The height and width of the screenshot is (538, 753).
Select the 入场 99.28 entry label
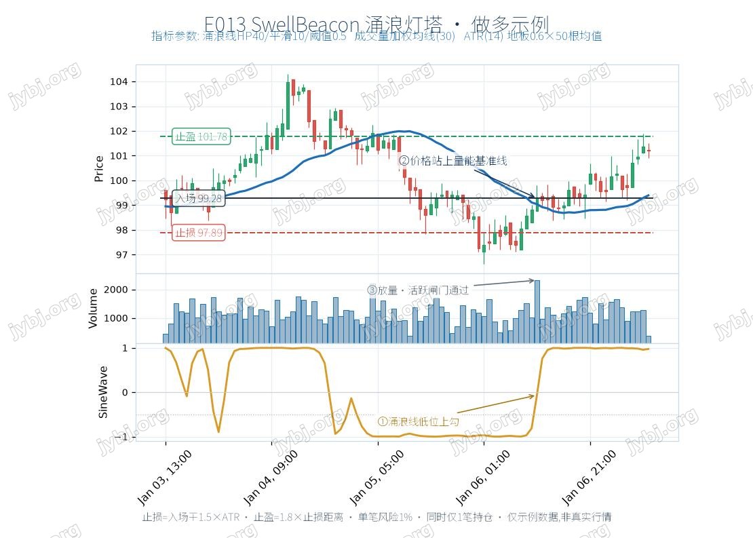tap(198, 198)
